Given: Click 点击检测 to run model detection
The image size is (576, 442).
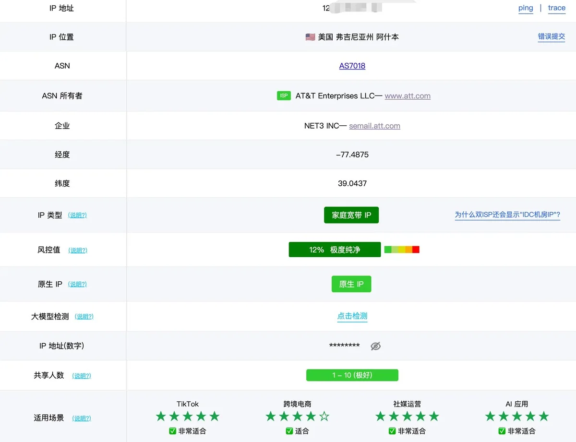Looking at the screenshot, I should coord(352,316).
